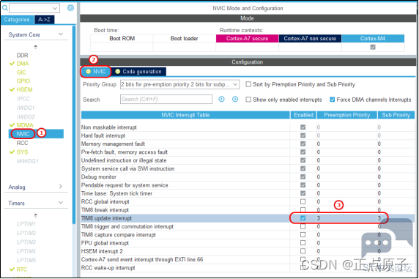The image size is (419, 279).
Task: Switch to the Code generation tab
Action: point(138,72)
